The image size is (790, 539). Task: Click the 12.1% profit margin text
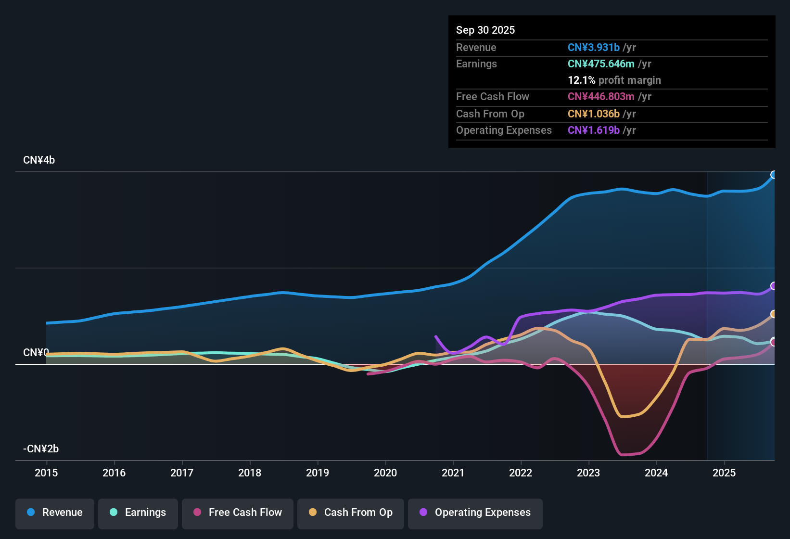(614, 80)
